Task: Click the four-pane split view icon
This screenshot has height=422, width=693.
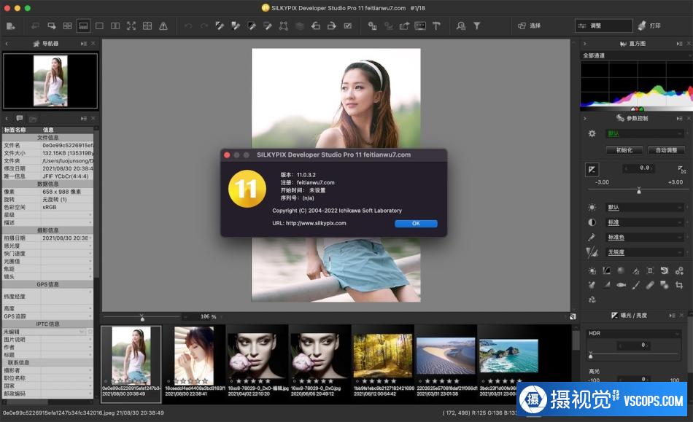Action: (x=147, y=26)
